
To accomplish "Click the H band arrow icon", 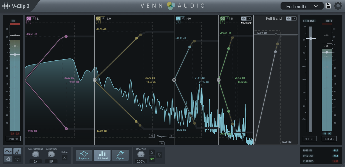I will tap(228, 18).
